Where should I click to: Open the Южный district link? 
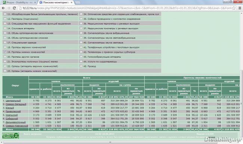coord(10,108)
